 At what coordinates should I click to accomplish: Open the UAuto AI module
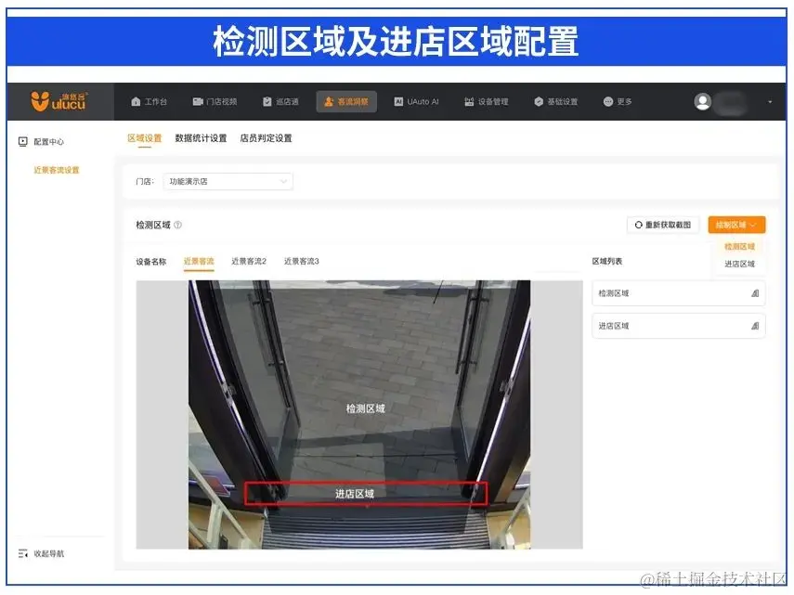point(416,102)
